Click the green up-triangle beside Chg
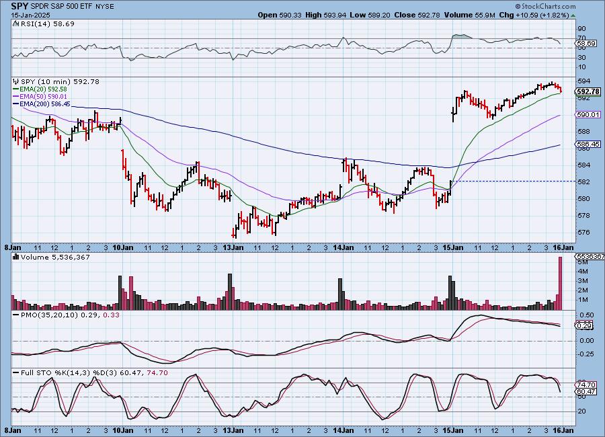 click(573, 15)
